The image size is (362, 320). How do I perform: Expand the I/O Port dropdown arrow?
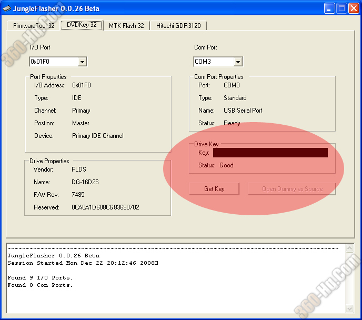point(82,62)
